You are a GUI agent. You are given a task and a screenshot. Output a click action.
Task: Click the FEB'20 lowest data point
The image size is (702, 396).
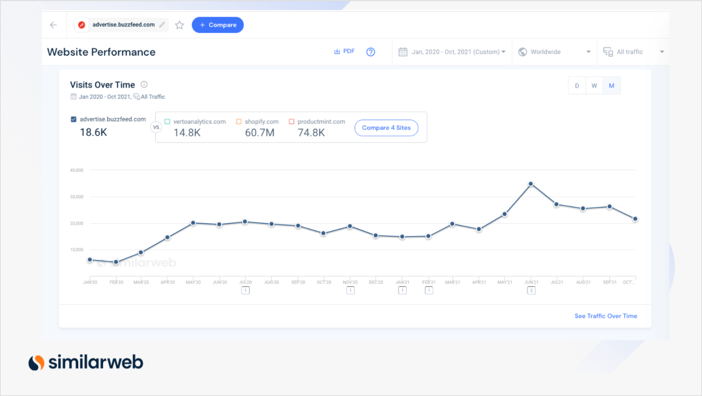click(x=116, y=262)
